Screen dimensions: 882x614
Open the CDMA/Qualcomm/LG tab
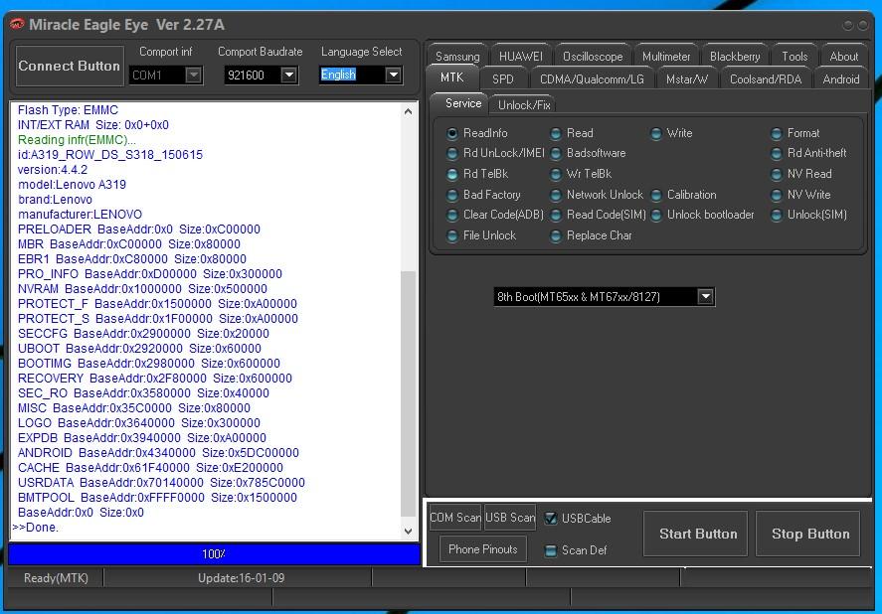coord(592,78)
